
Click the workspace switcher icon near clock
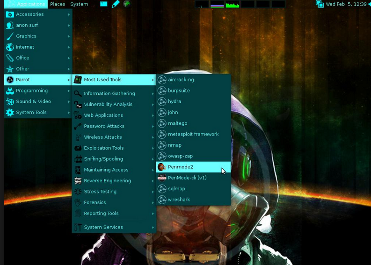tap(320, 4)
